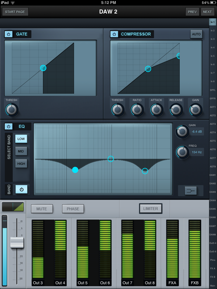The image size is (217, 289).
Task: Select In 1 in channel sidebar
Action: tap(212, 22)
